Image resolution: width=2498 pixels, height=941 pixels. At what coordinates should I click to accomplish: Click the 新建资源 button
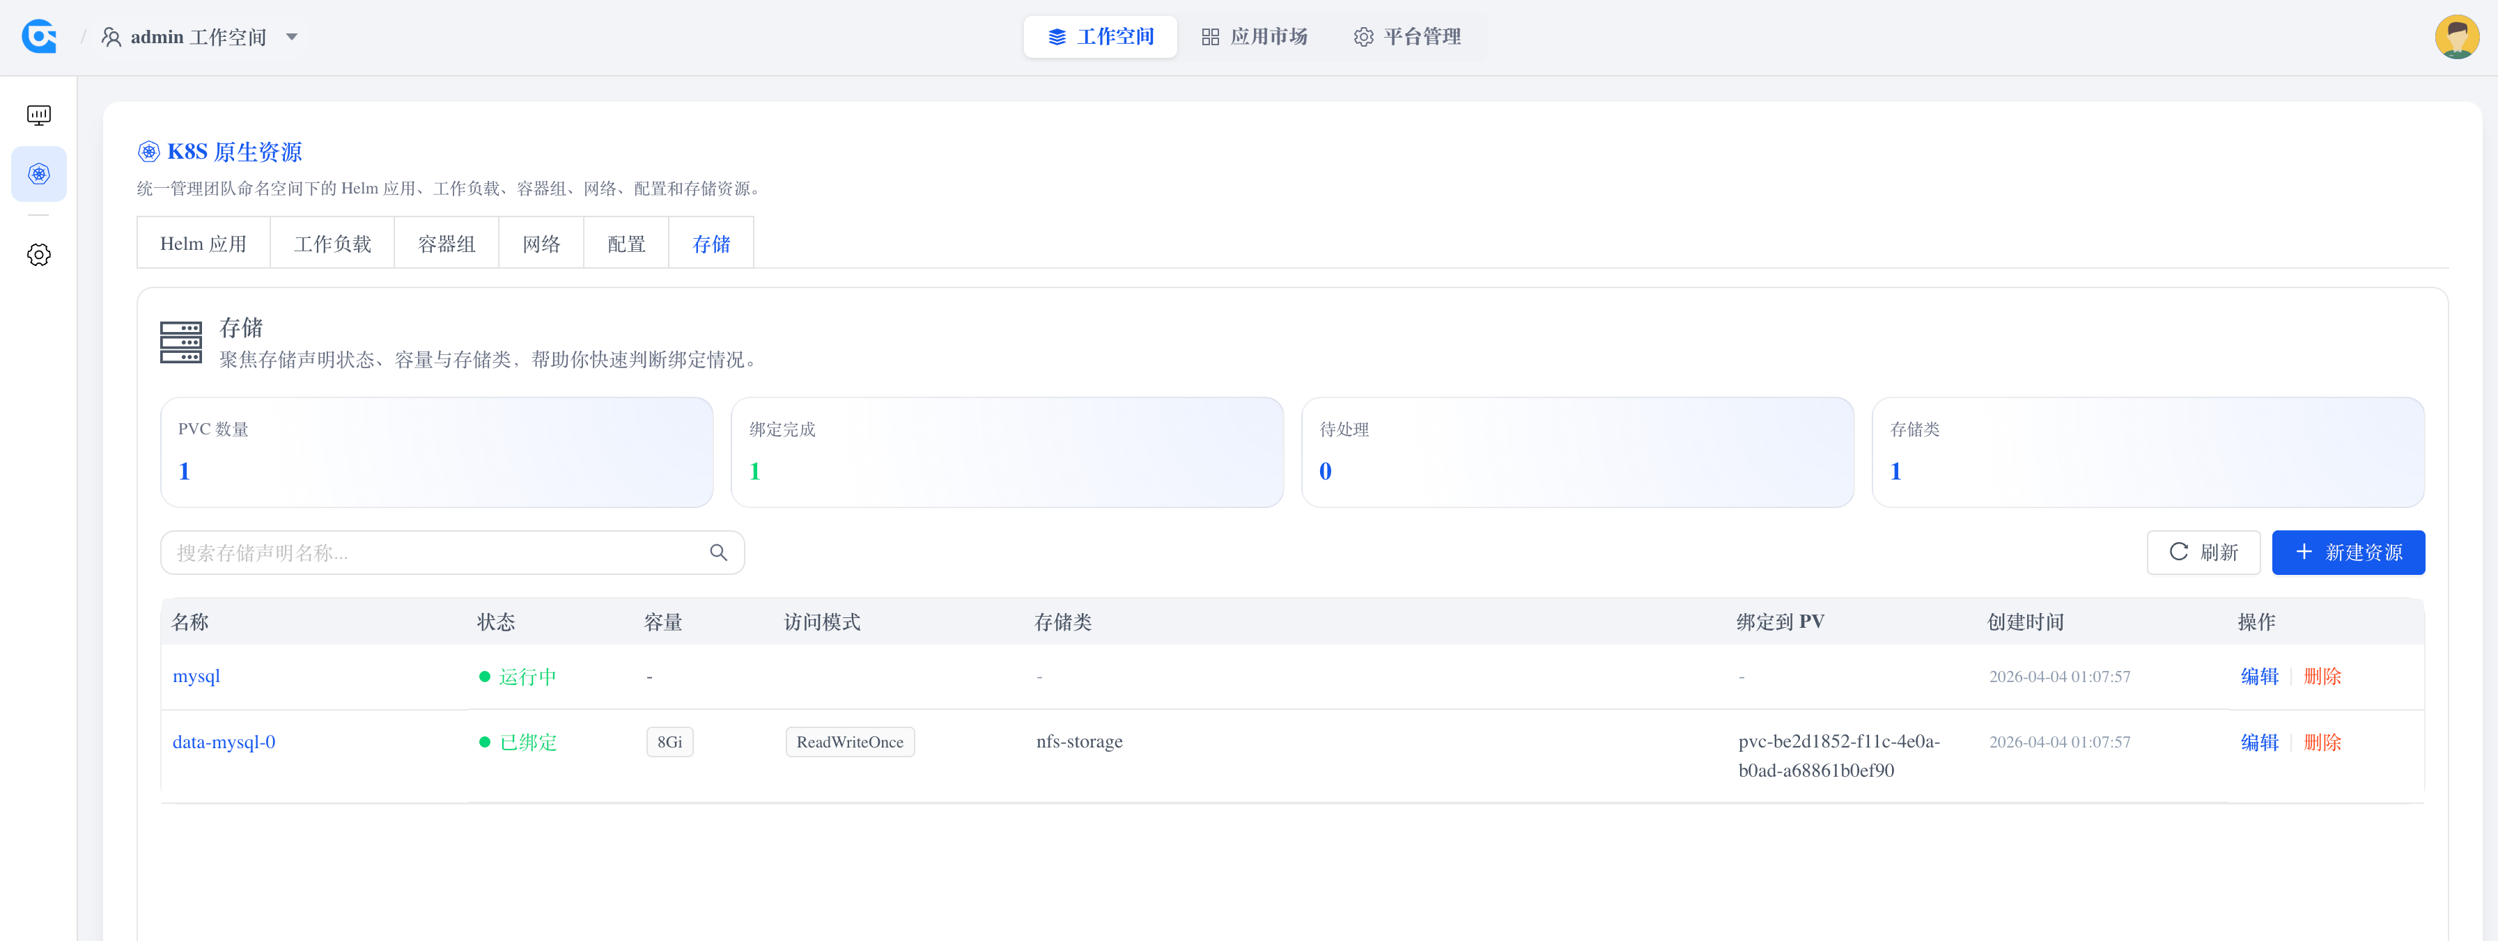click(x=2348, y=551)
